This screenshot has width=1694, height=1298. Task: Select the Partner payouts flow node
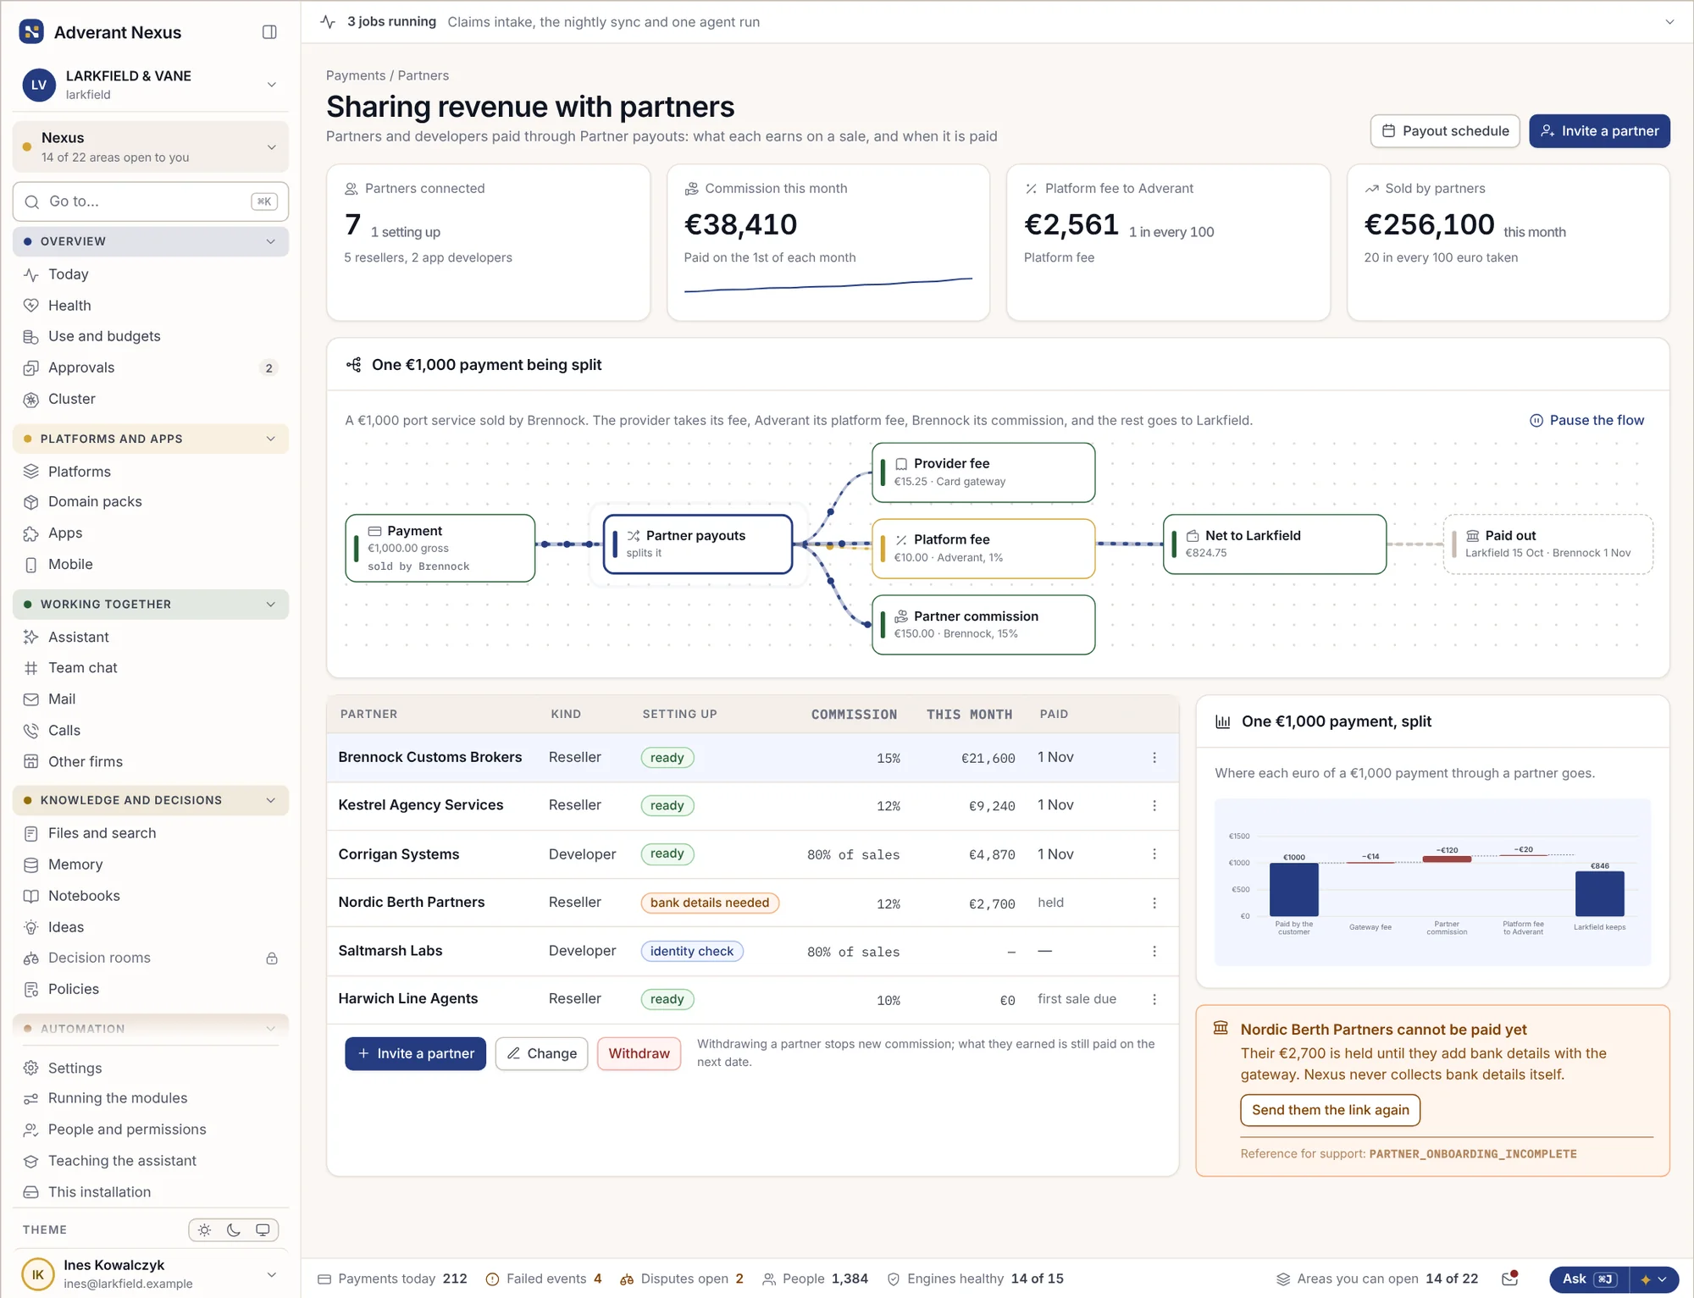tap(697, 544)
